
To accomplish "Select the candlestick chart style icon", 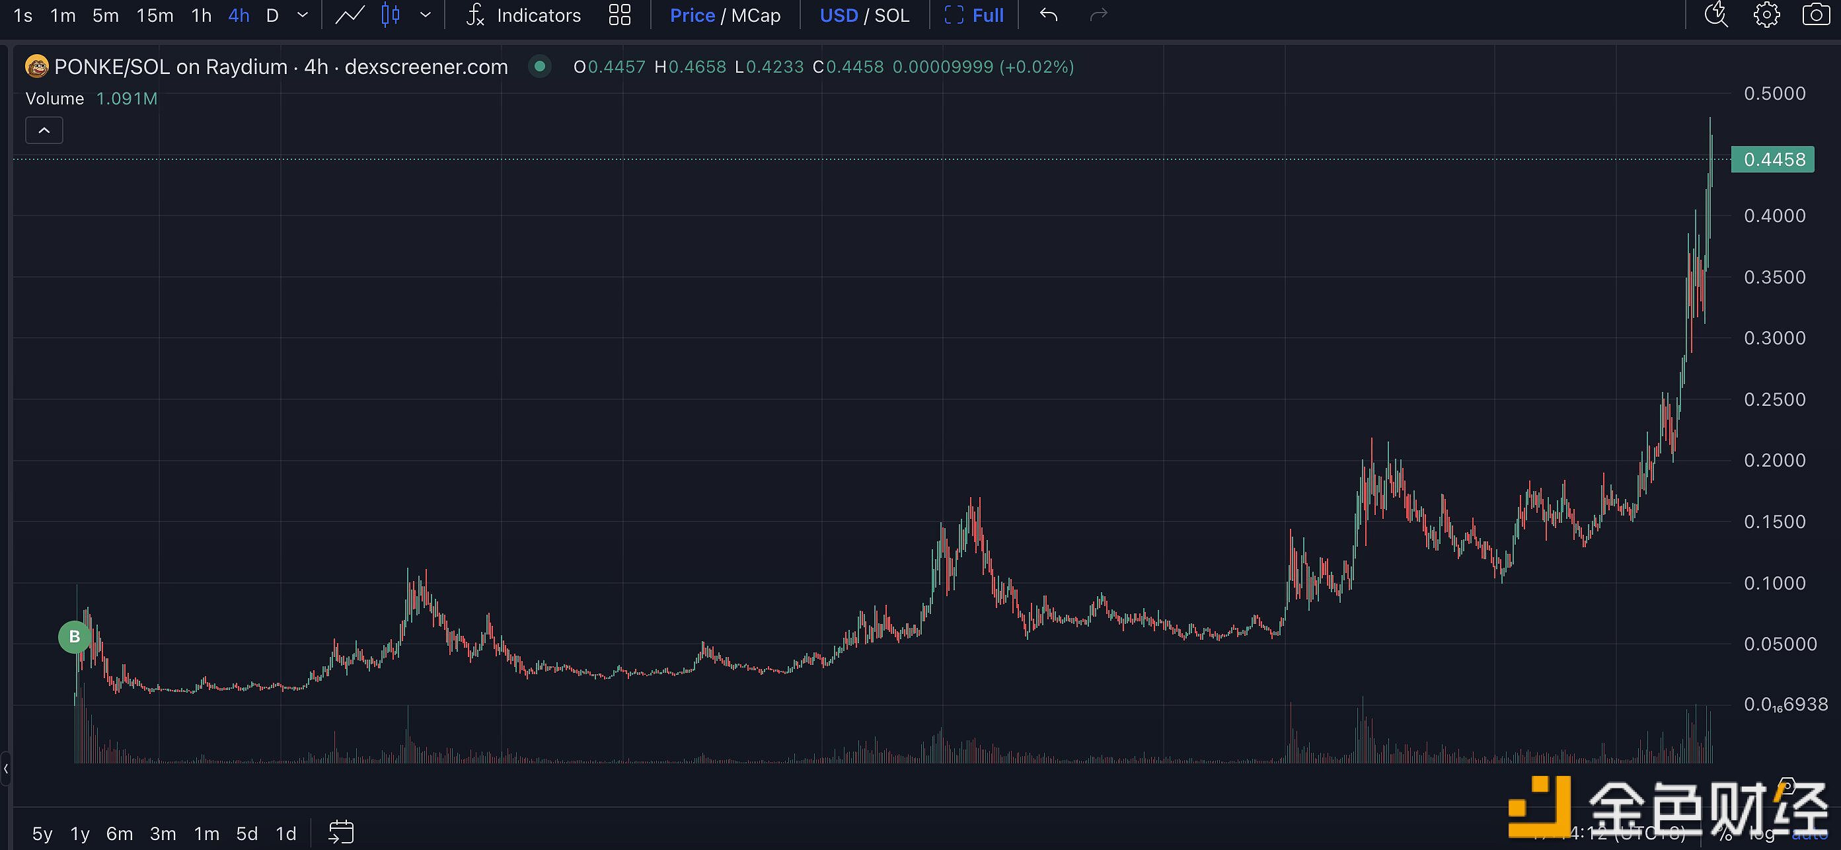I will point(389,15).
